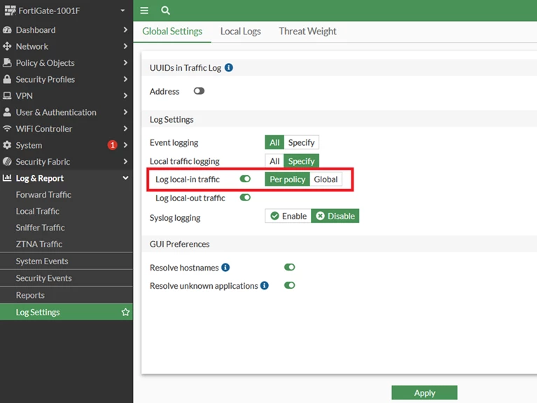The width and height of the screenshot is (537, 403).
Task: Toggle the Resolve hostnames switch
Action: click(x=290, y=267)
